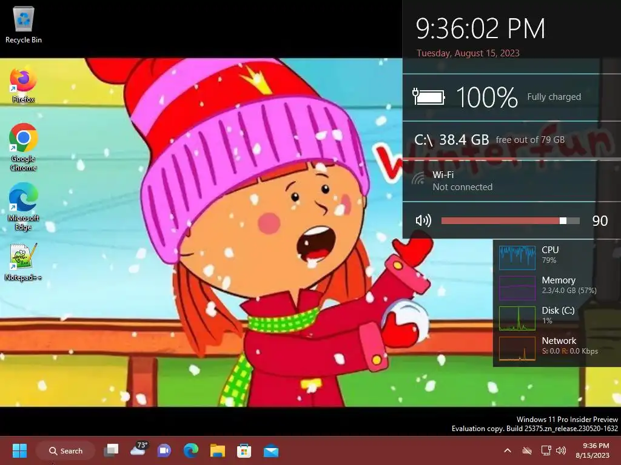The width and height of the screenshot is (621, 465).
Task: Click the battery icon in the widget
Action: tap(429, 97)
